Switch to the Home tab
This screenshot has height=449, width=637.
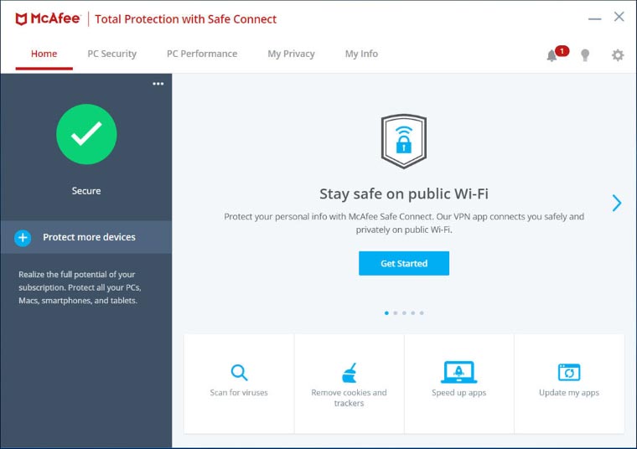(x=44, y=54)
